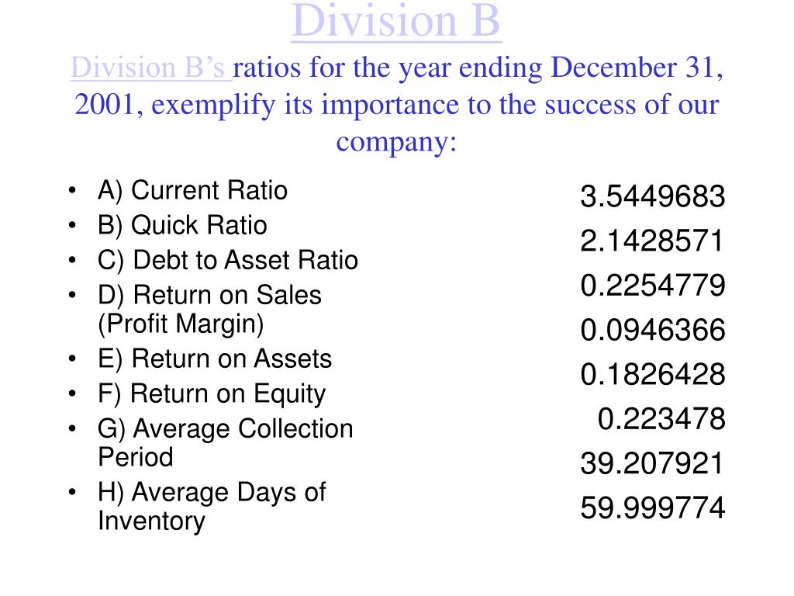
Task: Click the value 0.1826428
Action: [653, 375]
